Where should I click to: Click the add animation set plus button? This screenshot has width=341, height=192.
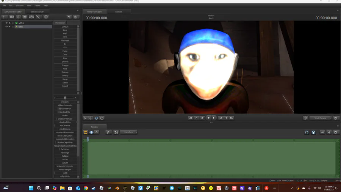click(4, 17)
